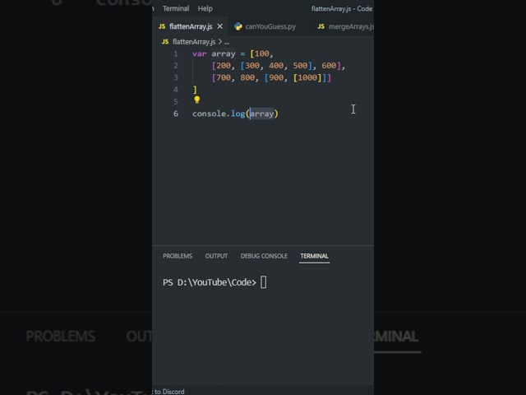The width and height of the screenshot is (526, 395).
Task: Expand the breadcrumb ellipsis symbol list
Action: (x=227, y=42)
